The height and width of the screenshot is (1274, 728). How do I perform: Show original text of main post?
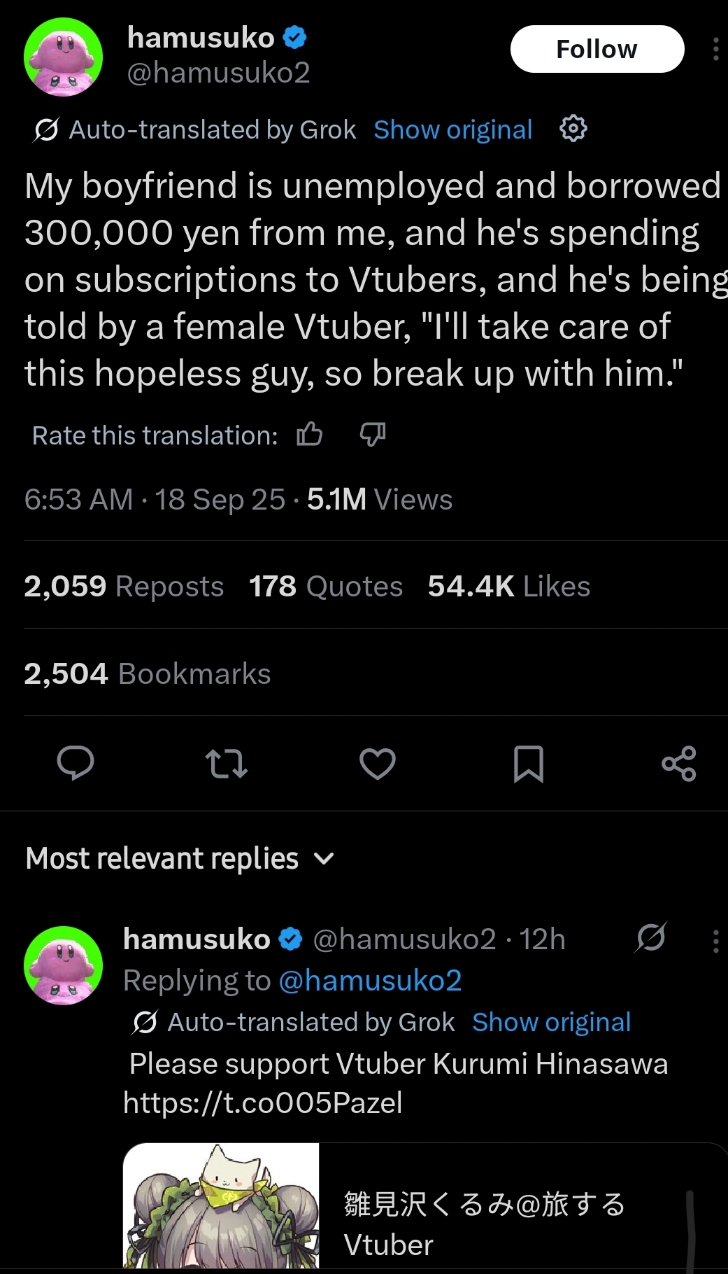click(x=452, y=129)
